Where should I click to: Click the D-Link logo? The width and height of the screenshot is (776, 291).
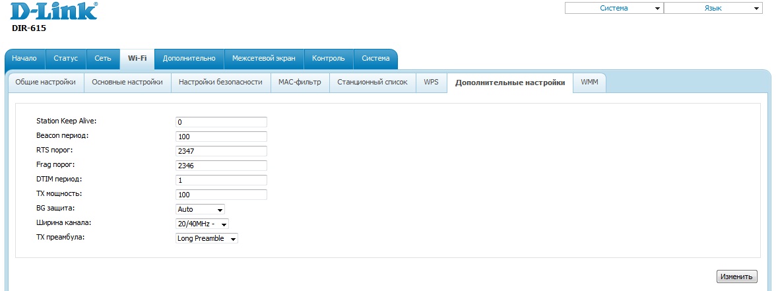tap(54, 11)
